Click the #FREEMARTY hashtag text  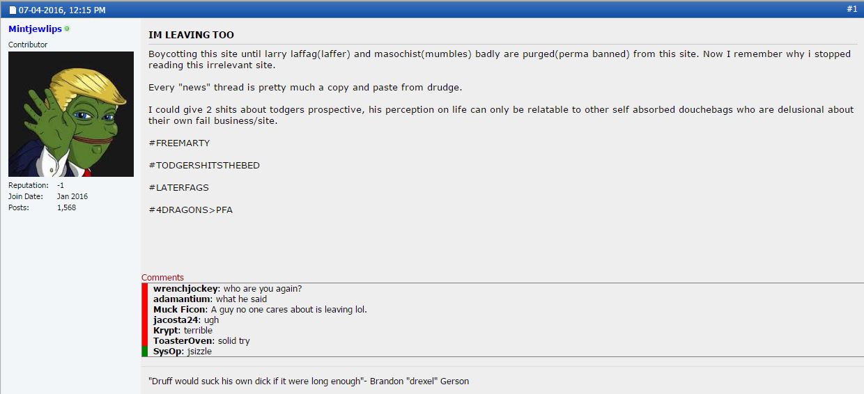179,143
